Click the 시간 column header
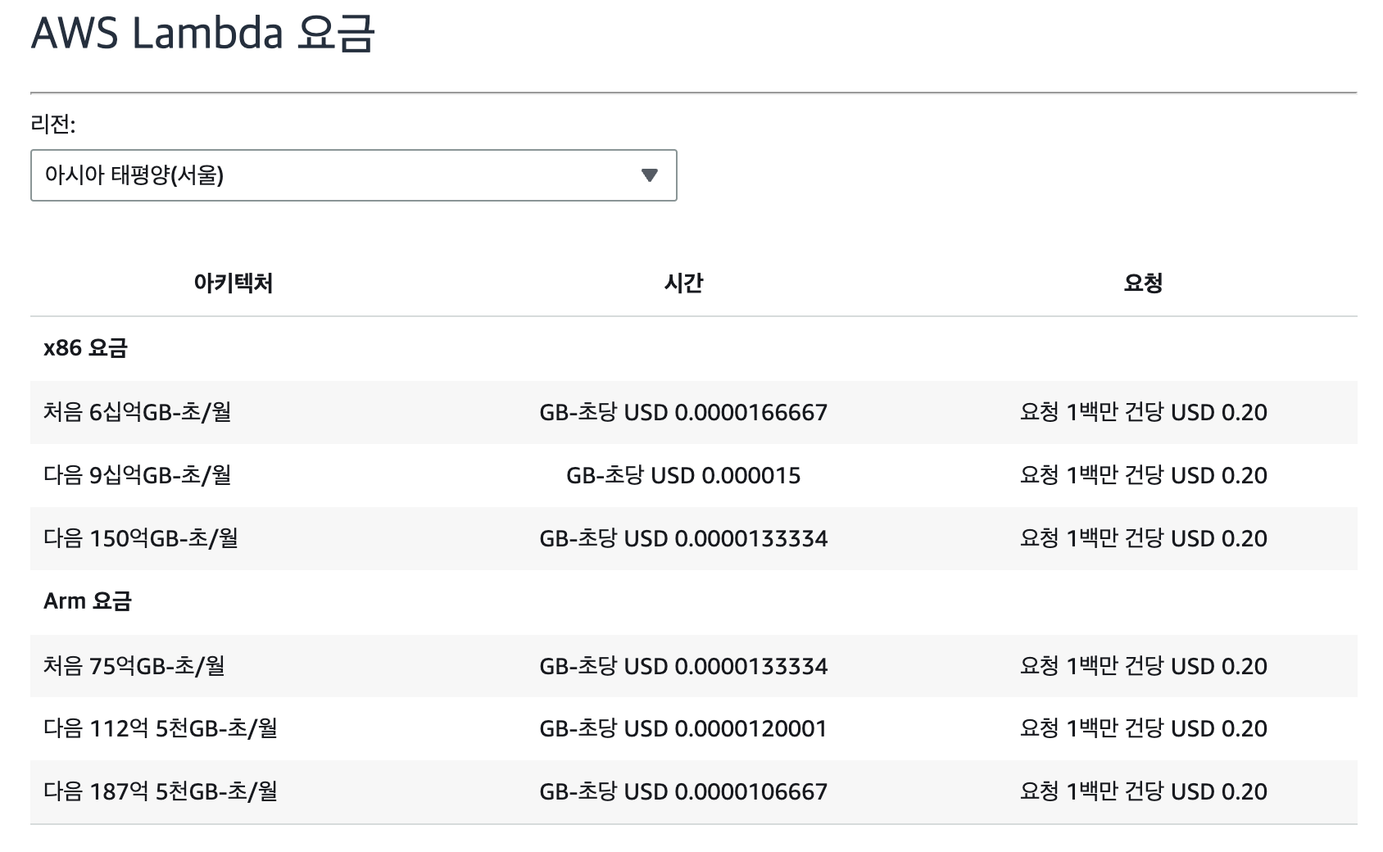Screen dimensions: 1383x852 (x=683, y=283)
